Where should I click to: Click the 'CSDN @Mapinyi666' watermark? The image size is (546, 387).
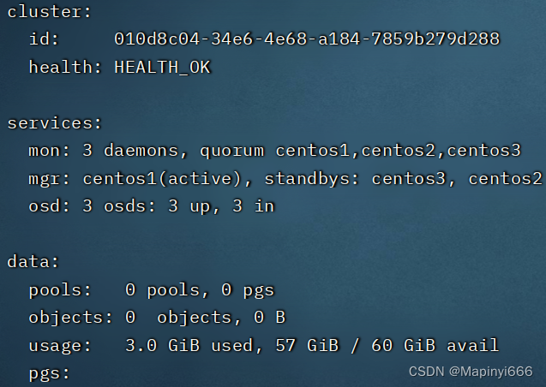(x=471, y=372)
